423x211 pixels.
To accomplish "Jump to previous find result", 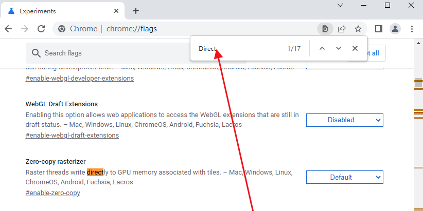I will 322,48.
